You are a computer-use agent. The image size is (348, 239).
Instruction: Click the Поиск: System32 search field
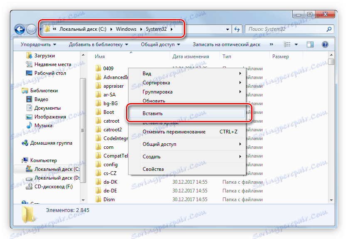coord(286,29)
